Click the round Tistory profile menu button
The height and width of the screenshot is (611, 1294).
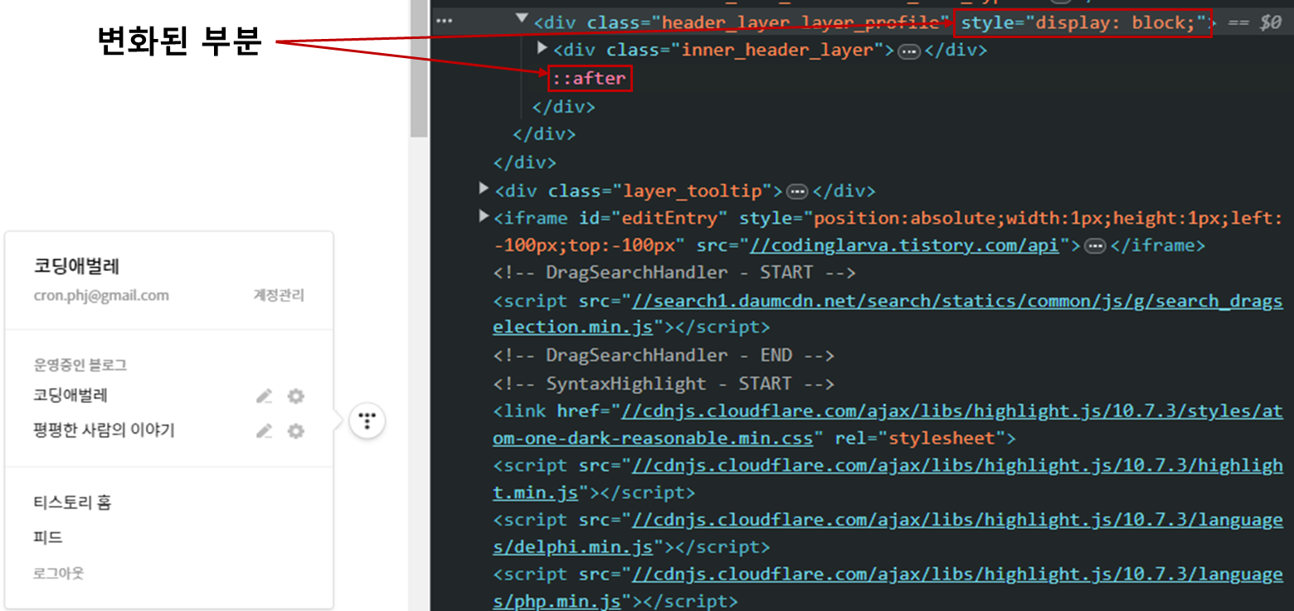click(x=367, y=420)
